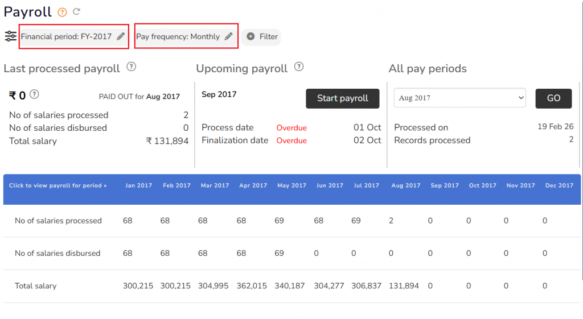
Task: Click the help icon beside ₹ 0 amount
Action: [x=34, y=94]
